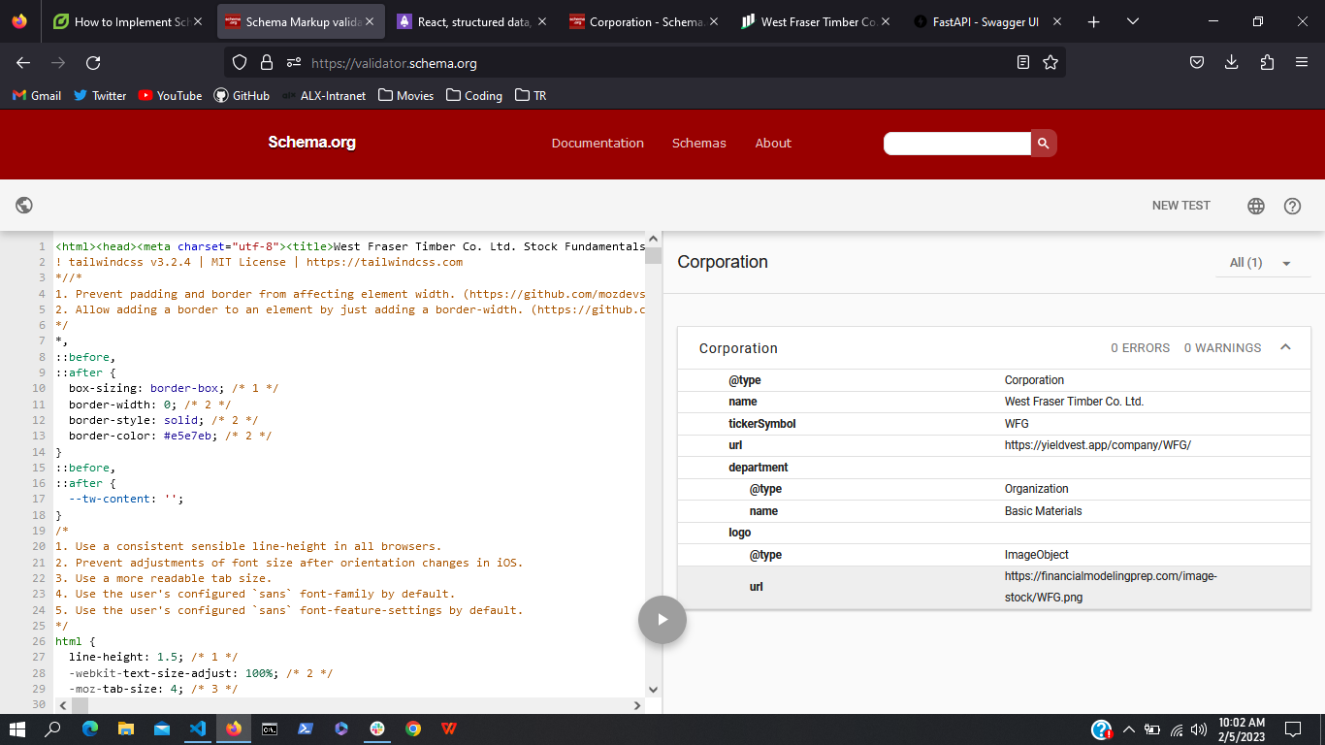Open Slack from the taskbar
The width and height of the screenshot is (1325, 745).
pyautogui.click(x=377, y=729)
